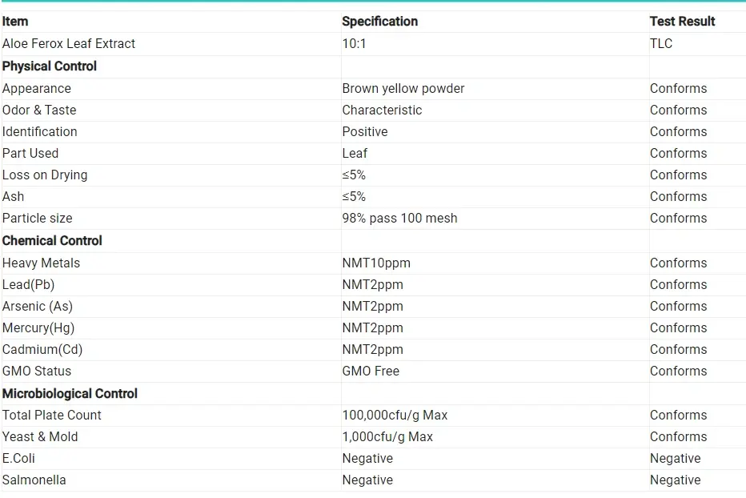The image size is (746, 498).
Task: Select the 100,000cfu/g Max cell
Action: click(x=395, y=416)
